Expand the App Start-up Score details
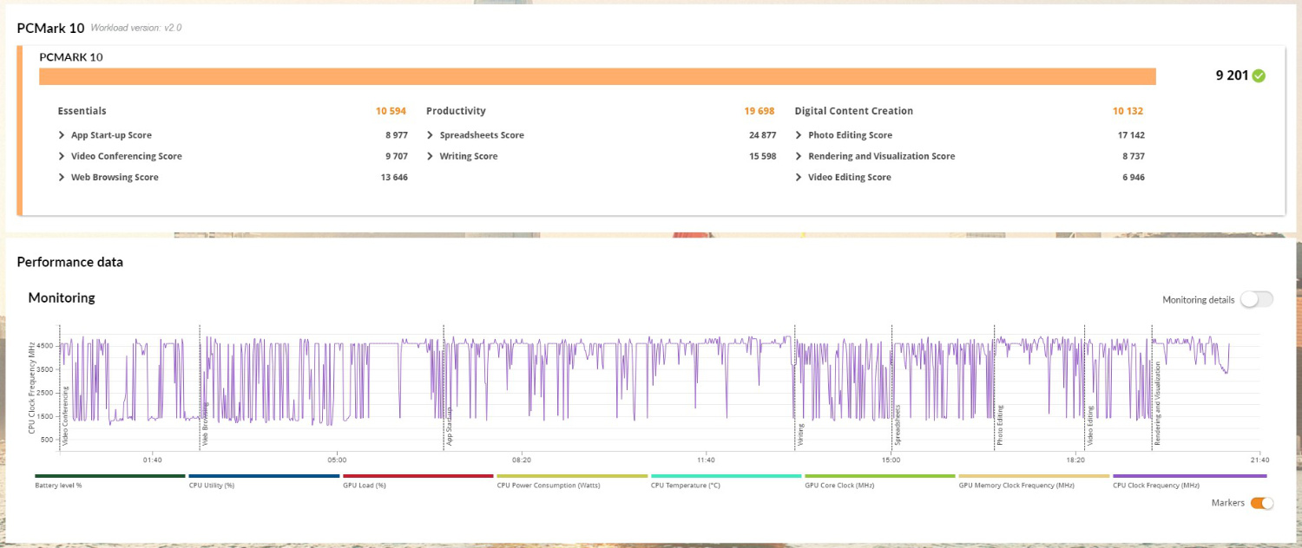 point(61,134)
